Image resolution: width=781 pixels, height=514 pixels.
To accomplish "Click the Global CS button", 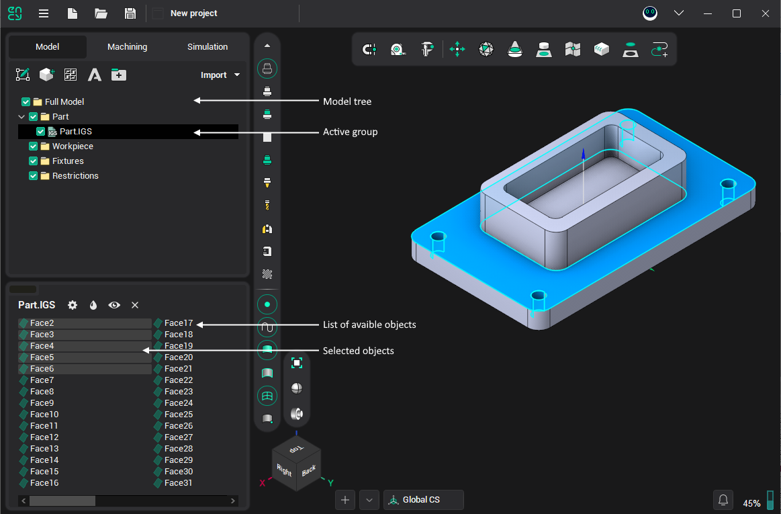I will (x=423, y=500).
